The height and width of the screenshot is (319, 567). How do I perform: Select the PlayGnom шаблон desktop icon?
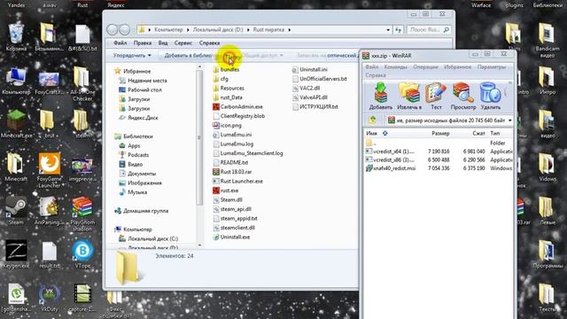tap(82, 214)
